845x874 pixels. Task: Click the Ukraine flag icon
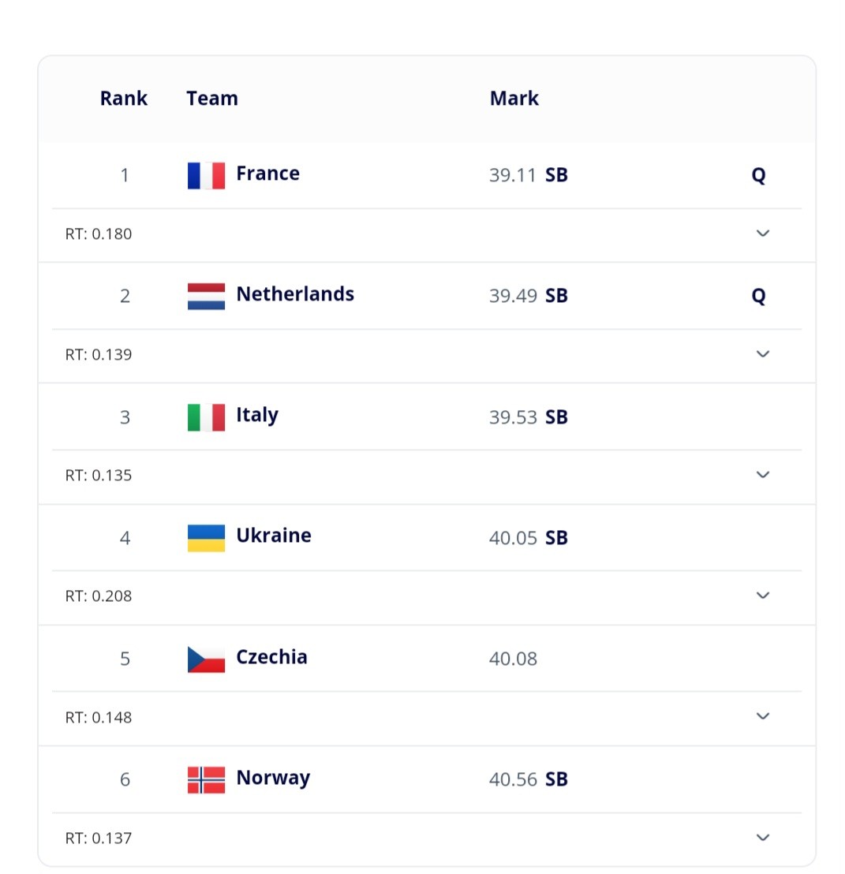[206, 538]
